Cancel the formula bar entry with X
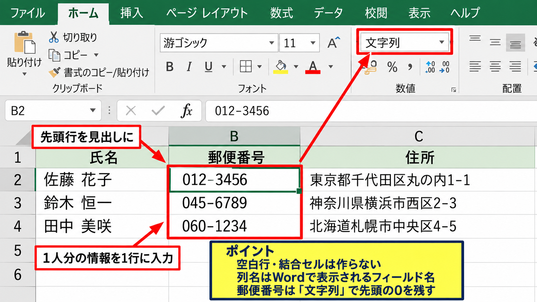Screen dimensions: 537x302 [x=131, y=111]
